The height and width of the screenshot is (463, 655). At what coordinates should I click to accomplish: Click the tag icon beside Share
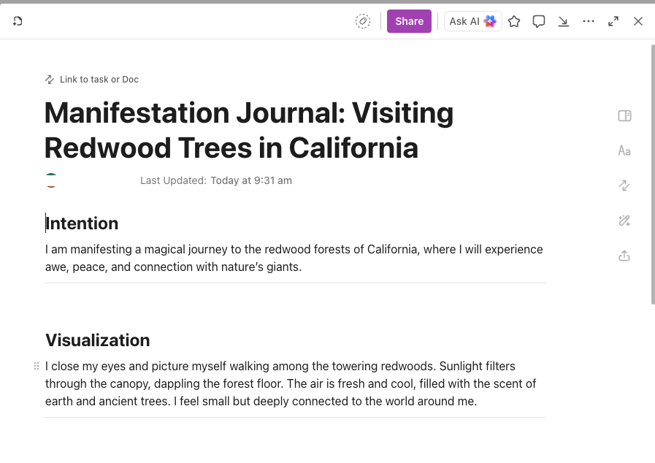coord(363,21)
